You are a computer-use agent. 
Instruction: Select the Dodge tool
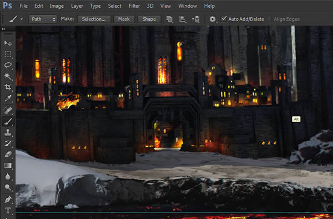(8, 187)
